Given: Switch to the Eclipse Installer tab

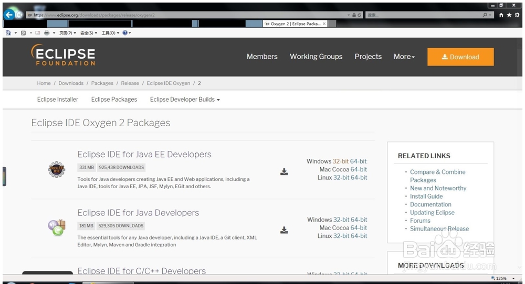Looking at the screenshot, I should (58, 100).
